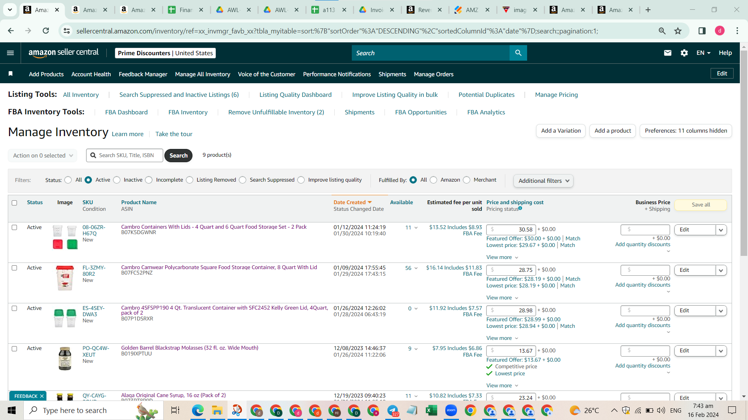Image resolution: width=748 pixels, height=420 pixels.
Task: Open Feedback Manager menu item
Action: tap(143, 74)
